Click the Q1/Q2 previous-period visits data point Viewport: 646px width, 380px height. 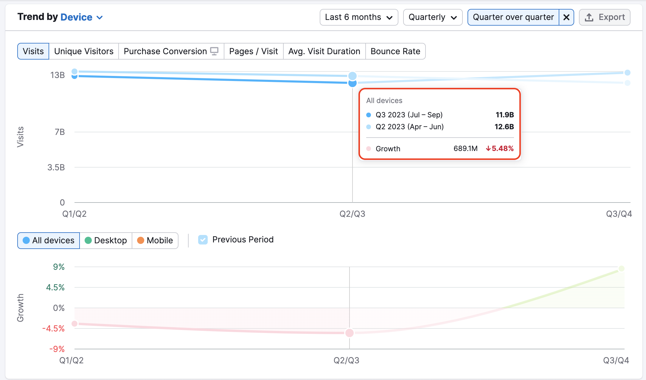74,71
